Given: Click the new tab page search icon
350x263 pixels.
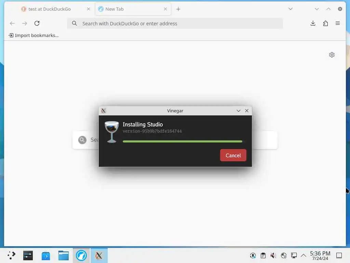Looking at the screenshot, I should (82, 140).
